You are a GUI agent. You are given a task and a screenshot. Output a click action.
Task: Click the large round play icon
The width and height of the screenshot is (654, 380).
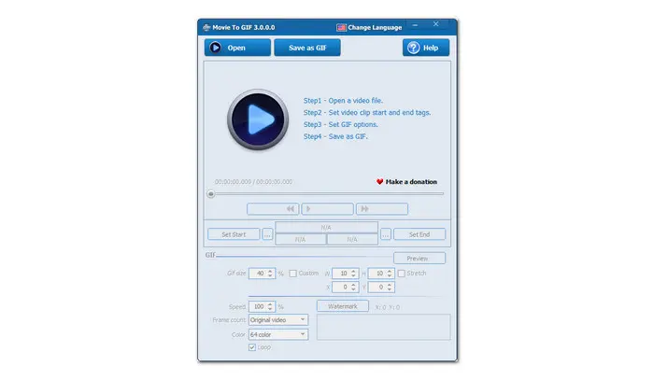click(x=258, y=120)
